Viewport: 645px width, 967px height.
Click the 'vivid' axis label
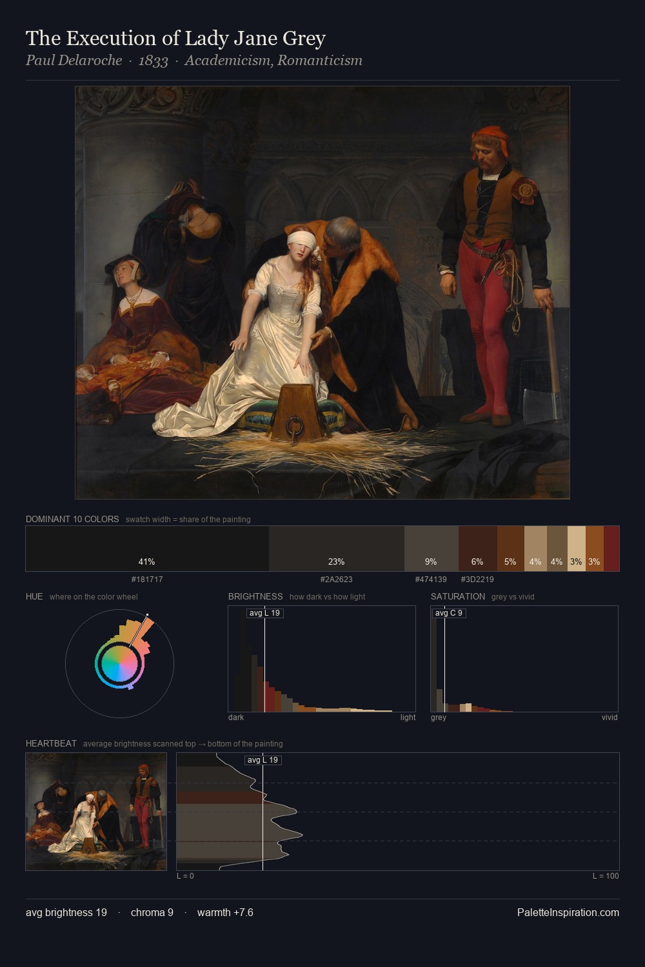(x=610, y=718)
